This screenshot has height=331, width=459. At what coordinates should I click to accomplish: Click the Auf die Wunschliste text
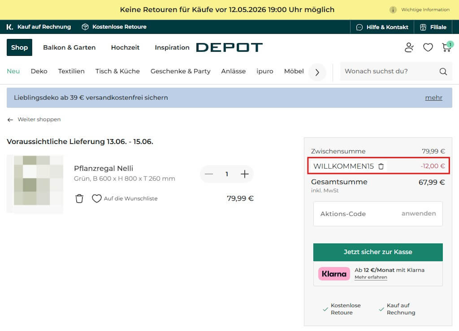tap(131, 199)
